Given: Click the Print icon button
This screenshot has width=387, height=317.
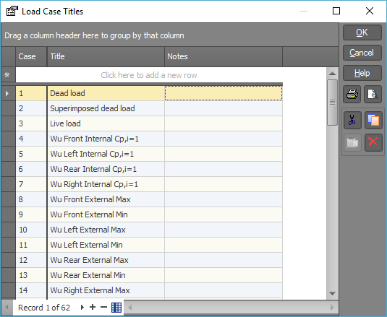Looking at the screenshot, I should coord(352,94).
